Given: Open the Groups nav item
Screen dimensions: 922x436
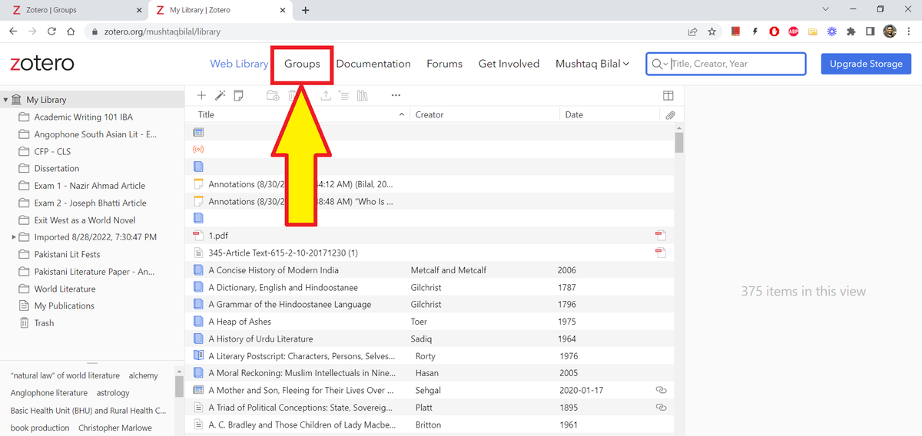Looking at the screenshot, I should (302, 64).
